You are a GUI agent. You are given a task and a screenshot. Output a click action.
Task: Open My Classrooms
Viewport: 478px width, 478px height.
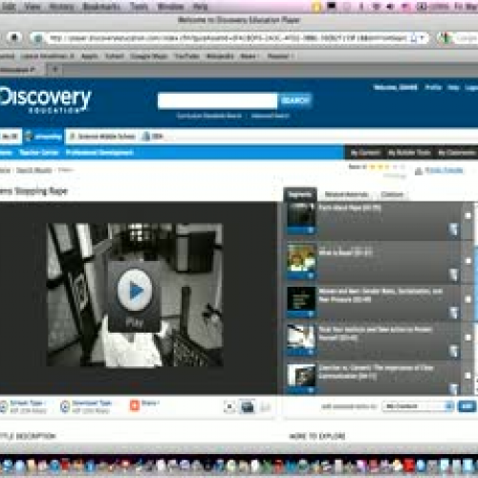coord(457,153)
